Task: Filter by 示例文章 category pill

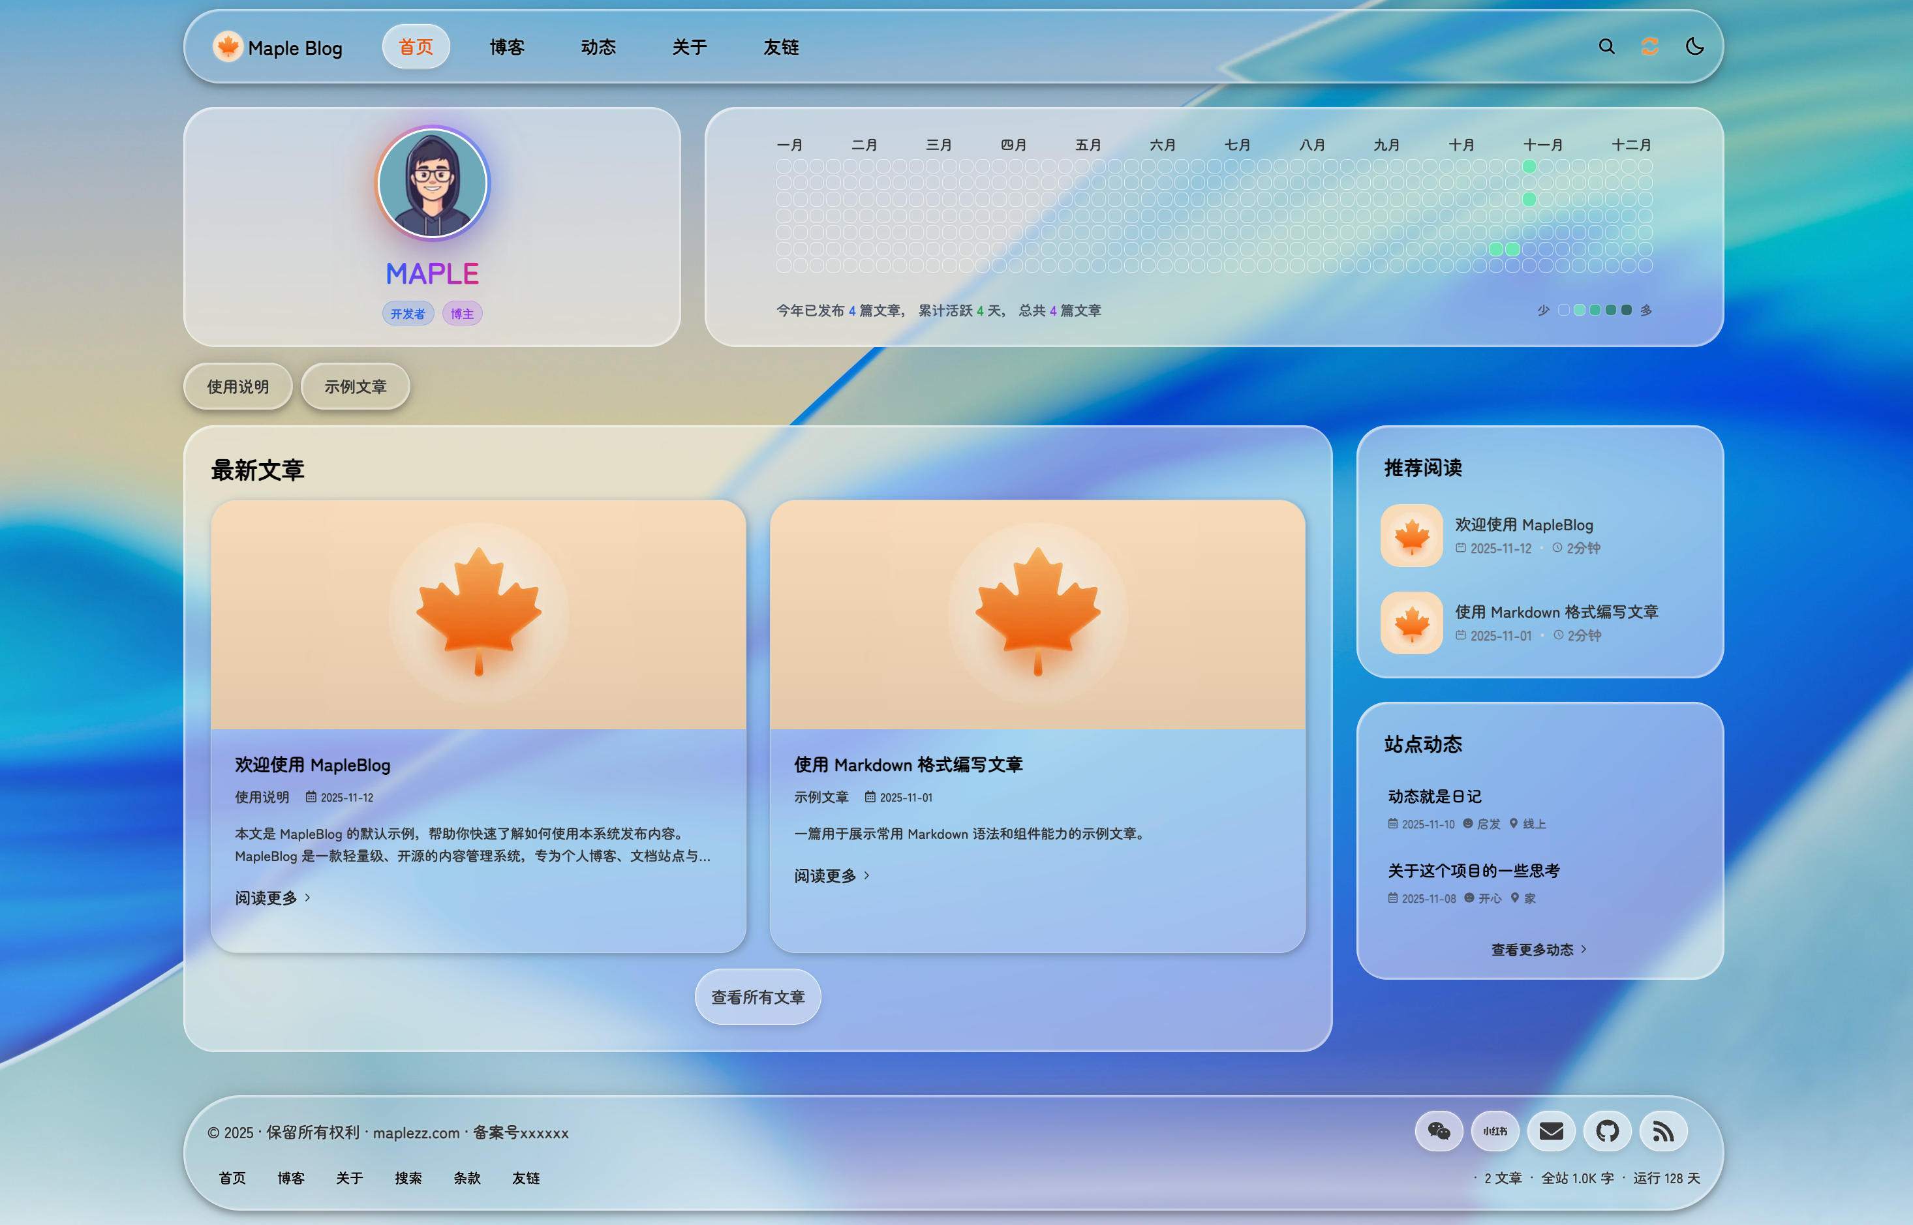Action: 355,387
